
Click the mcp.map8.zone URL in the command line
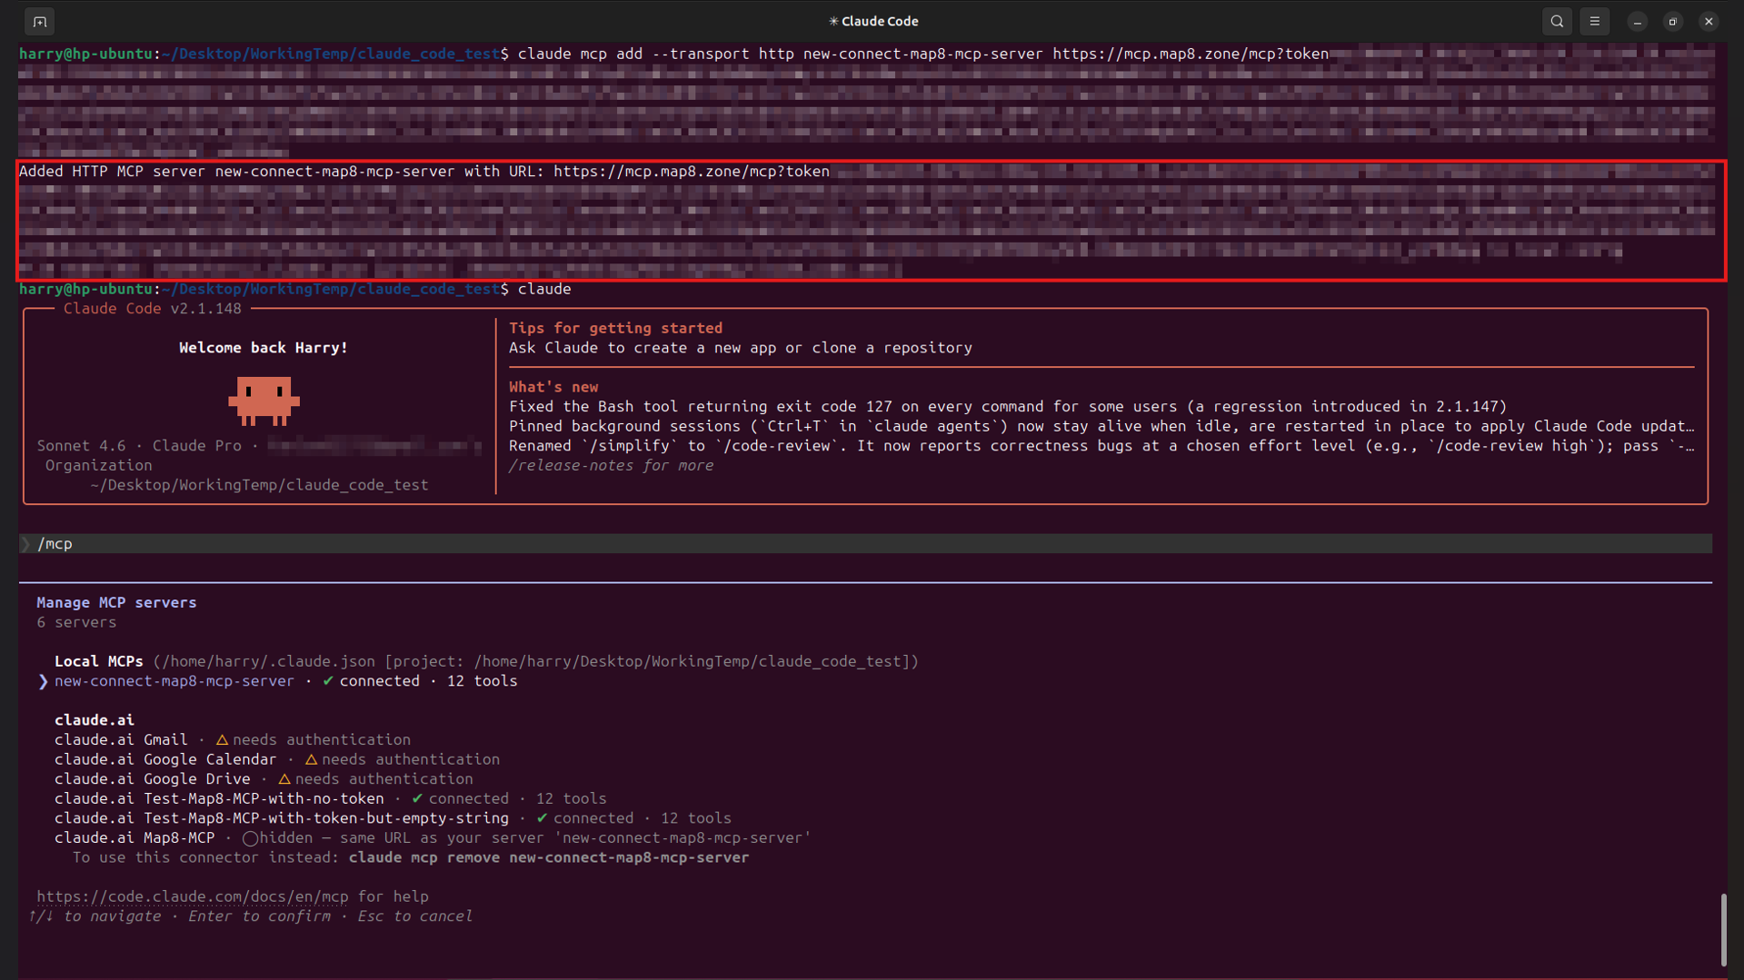pyautogui.click(x=1191, y=54)
